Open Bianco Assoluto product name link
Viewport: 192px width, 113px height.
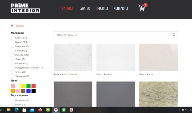104,74
